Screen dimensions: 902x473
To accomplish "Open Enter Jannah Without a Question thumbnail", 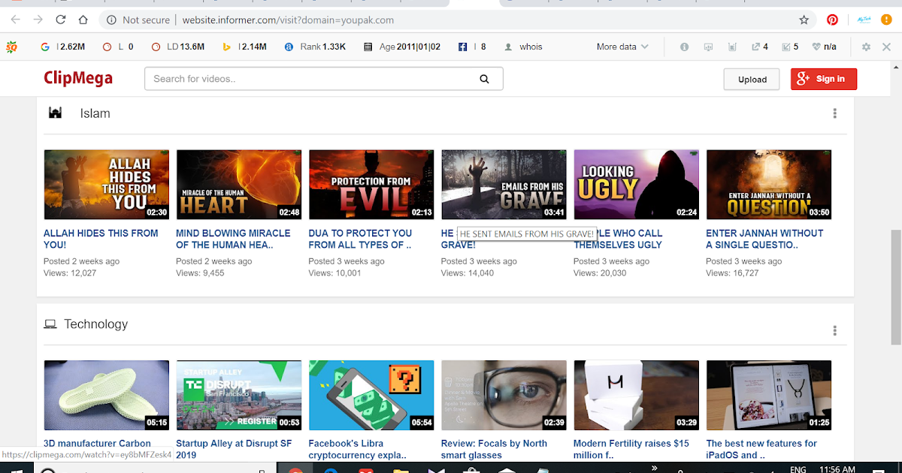I will point(769,185).
